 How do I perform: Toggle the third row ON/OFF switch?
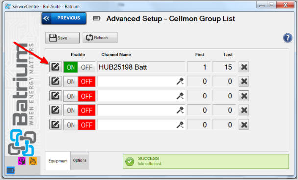click(x=79, y=96)
